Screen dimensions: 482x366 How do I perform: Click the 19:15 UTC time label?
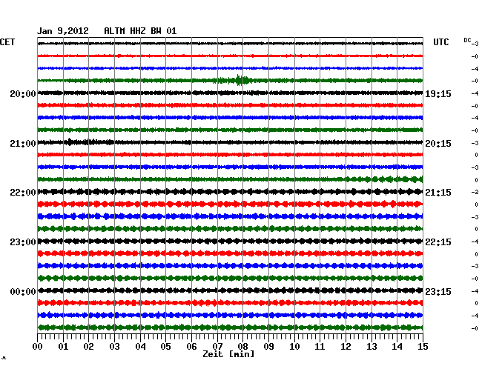(x=438, y=94)
